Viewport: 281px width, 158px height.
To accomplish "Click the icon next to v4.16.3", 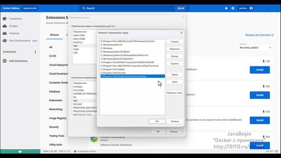I will (x=277, y=151).
